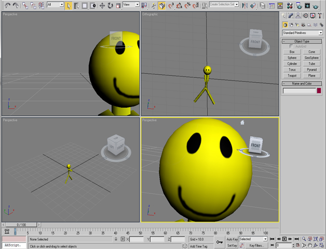The height and width of the screenshot is (249, 326).
Task: Click the object name input field
Action: click(x=299, y=90)
